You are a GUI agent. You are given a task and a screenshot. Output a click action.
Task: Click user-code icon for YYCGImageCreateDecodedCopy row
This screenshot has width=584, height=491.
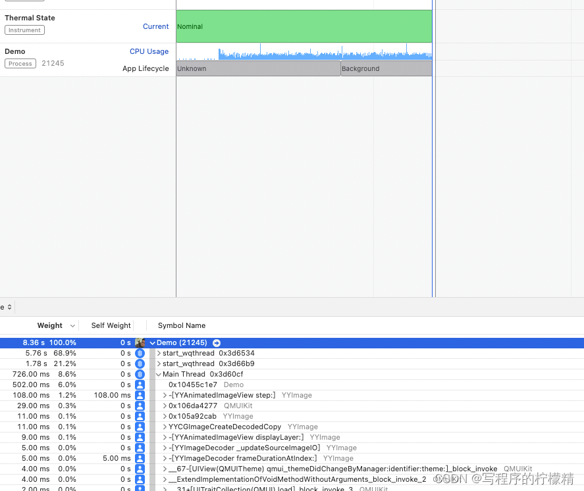pos(140,427)
